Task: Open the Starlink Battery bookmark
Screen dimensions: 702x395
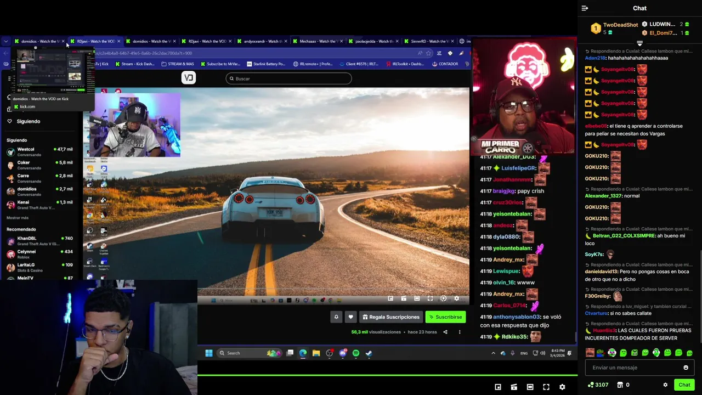Action: 266,64
